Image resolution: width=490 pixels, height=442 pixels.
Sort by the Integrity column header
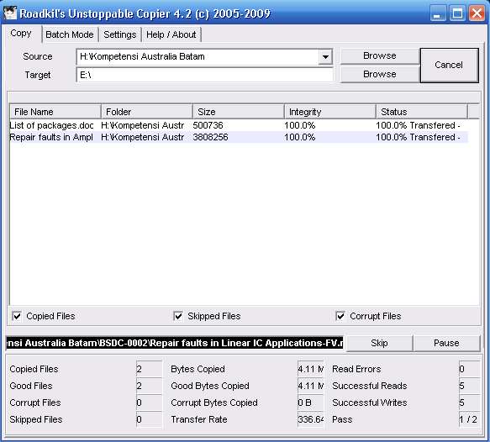(x=330, y=112)
